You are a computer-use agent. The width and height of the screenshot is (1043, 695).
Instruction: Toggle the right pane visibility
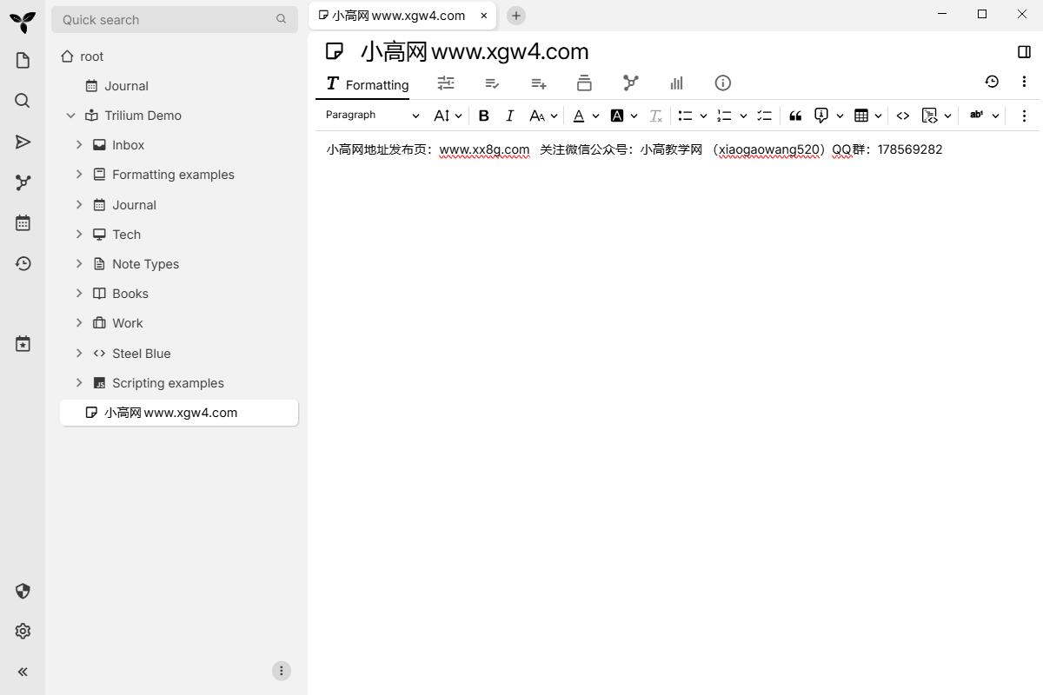click(x=1024, y=51)
